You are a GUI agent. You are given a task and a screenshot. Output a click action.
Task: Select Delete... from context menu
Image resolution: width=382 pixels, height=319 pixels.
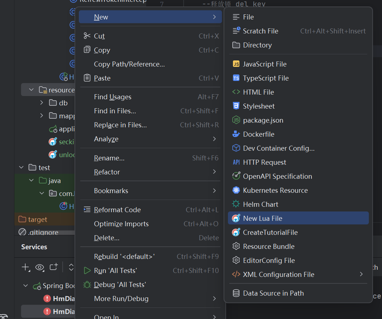[150, 238]
